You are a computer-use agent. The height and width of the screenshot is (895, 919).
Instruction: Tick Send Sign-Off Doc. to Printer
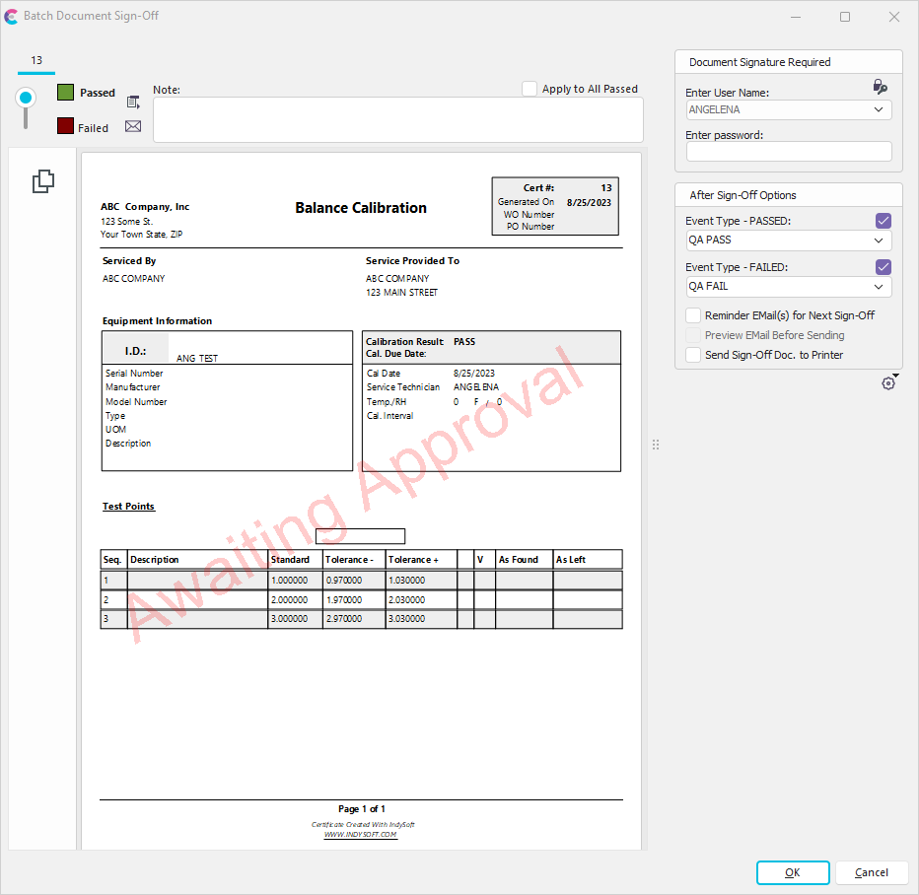(693, 355)
